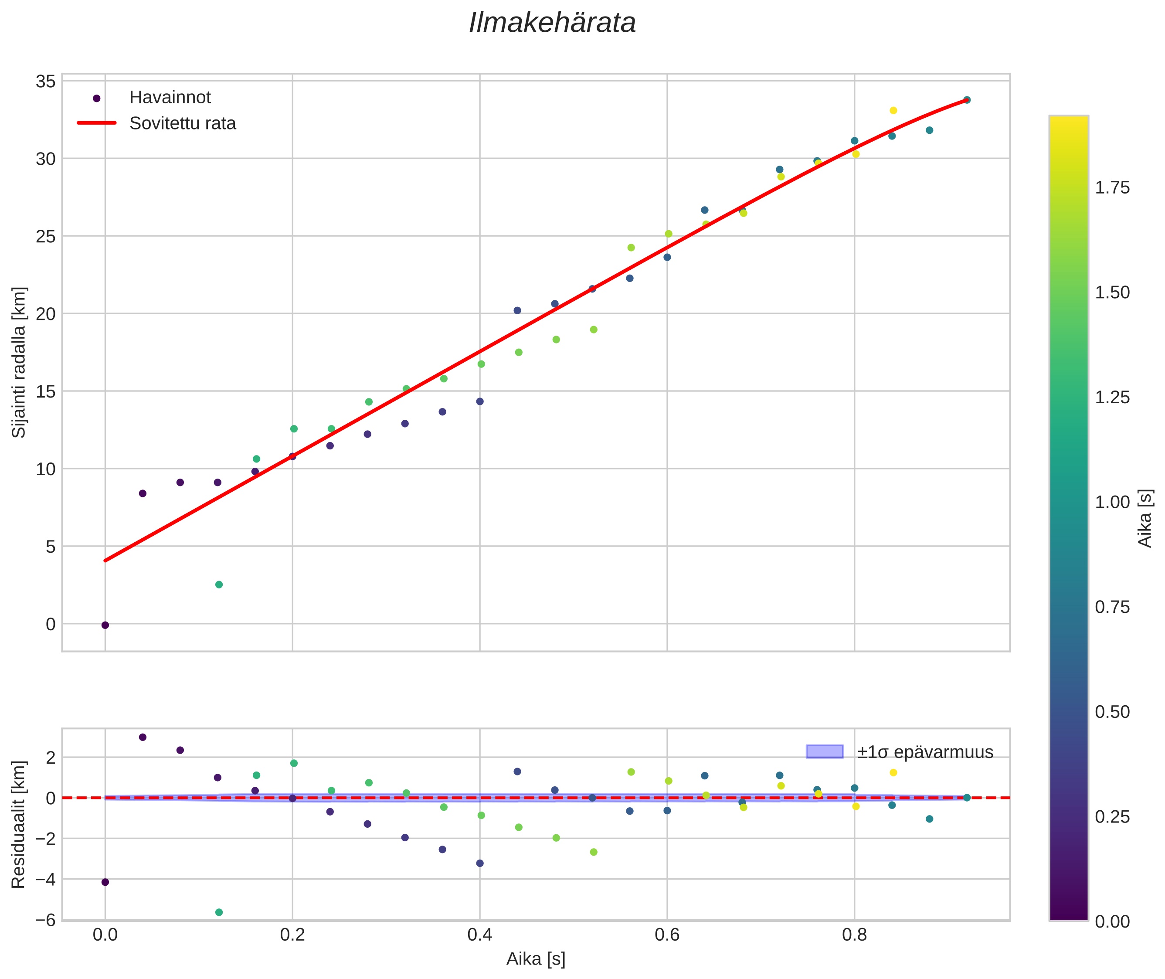Screen dimensions: 1165x979
Task: Click the bottom "Aika [s]" x-axis label
Action: [536, 959]
